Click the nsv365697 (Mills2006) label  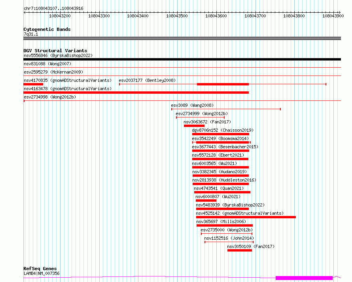[x=221, y=221]
